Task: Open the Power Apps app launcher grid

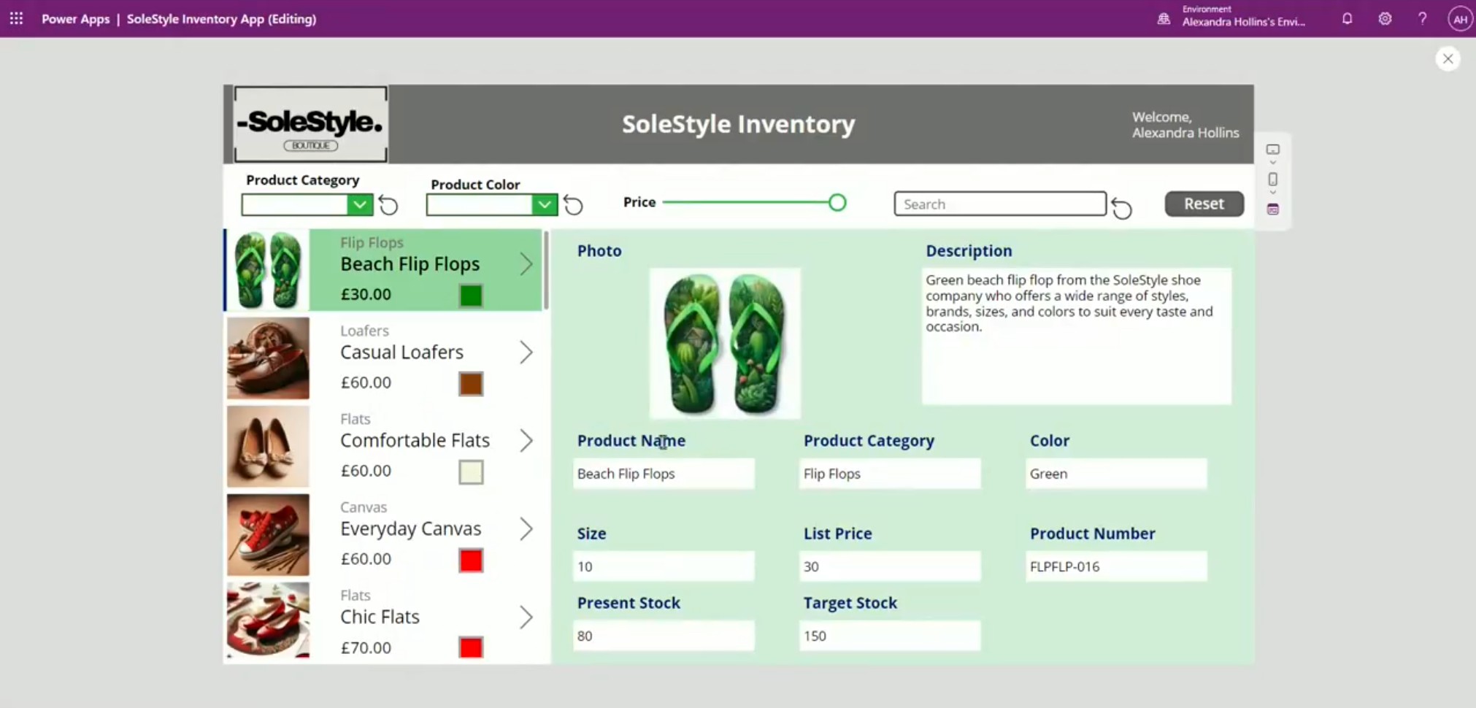Action: [x=16, y=18]
